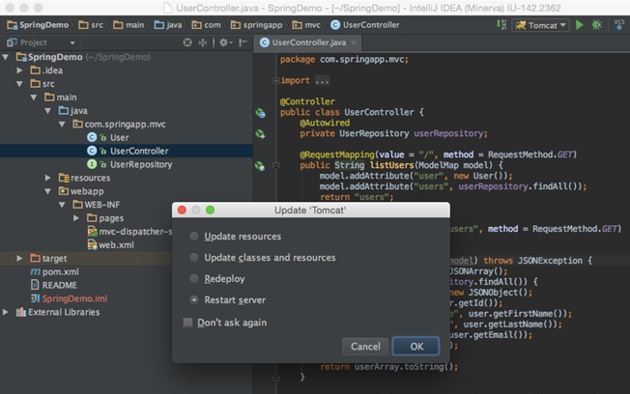Click the UserController class icon in breadcrumb
The height and width of the screenshot is (394, 630).
click(335, 25)
